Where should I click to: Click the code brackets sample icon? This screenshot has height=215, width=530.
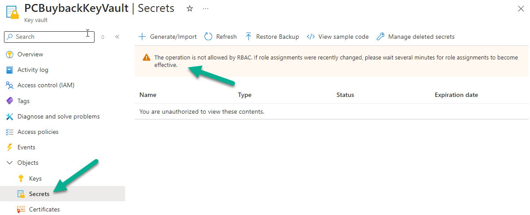(310, 37)
